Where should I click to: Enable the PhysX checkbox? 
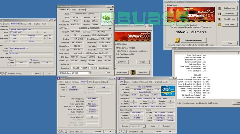[89, 68]
